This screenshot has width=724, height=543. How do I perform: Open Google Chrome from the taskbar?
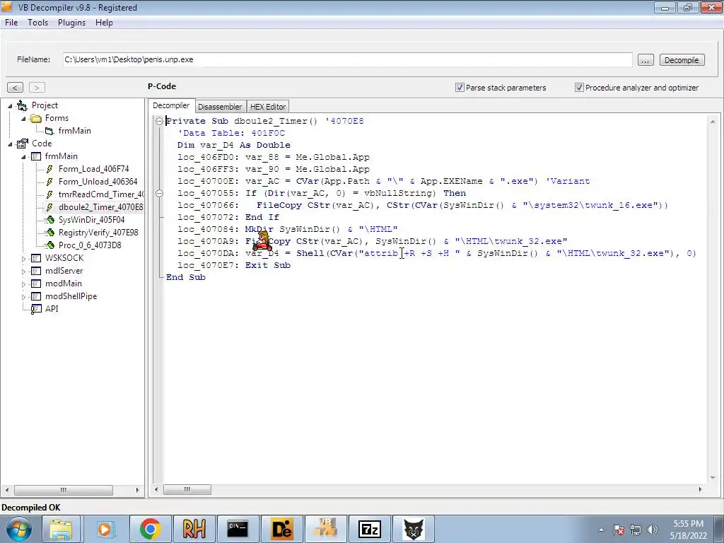(x=150, y=529)
